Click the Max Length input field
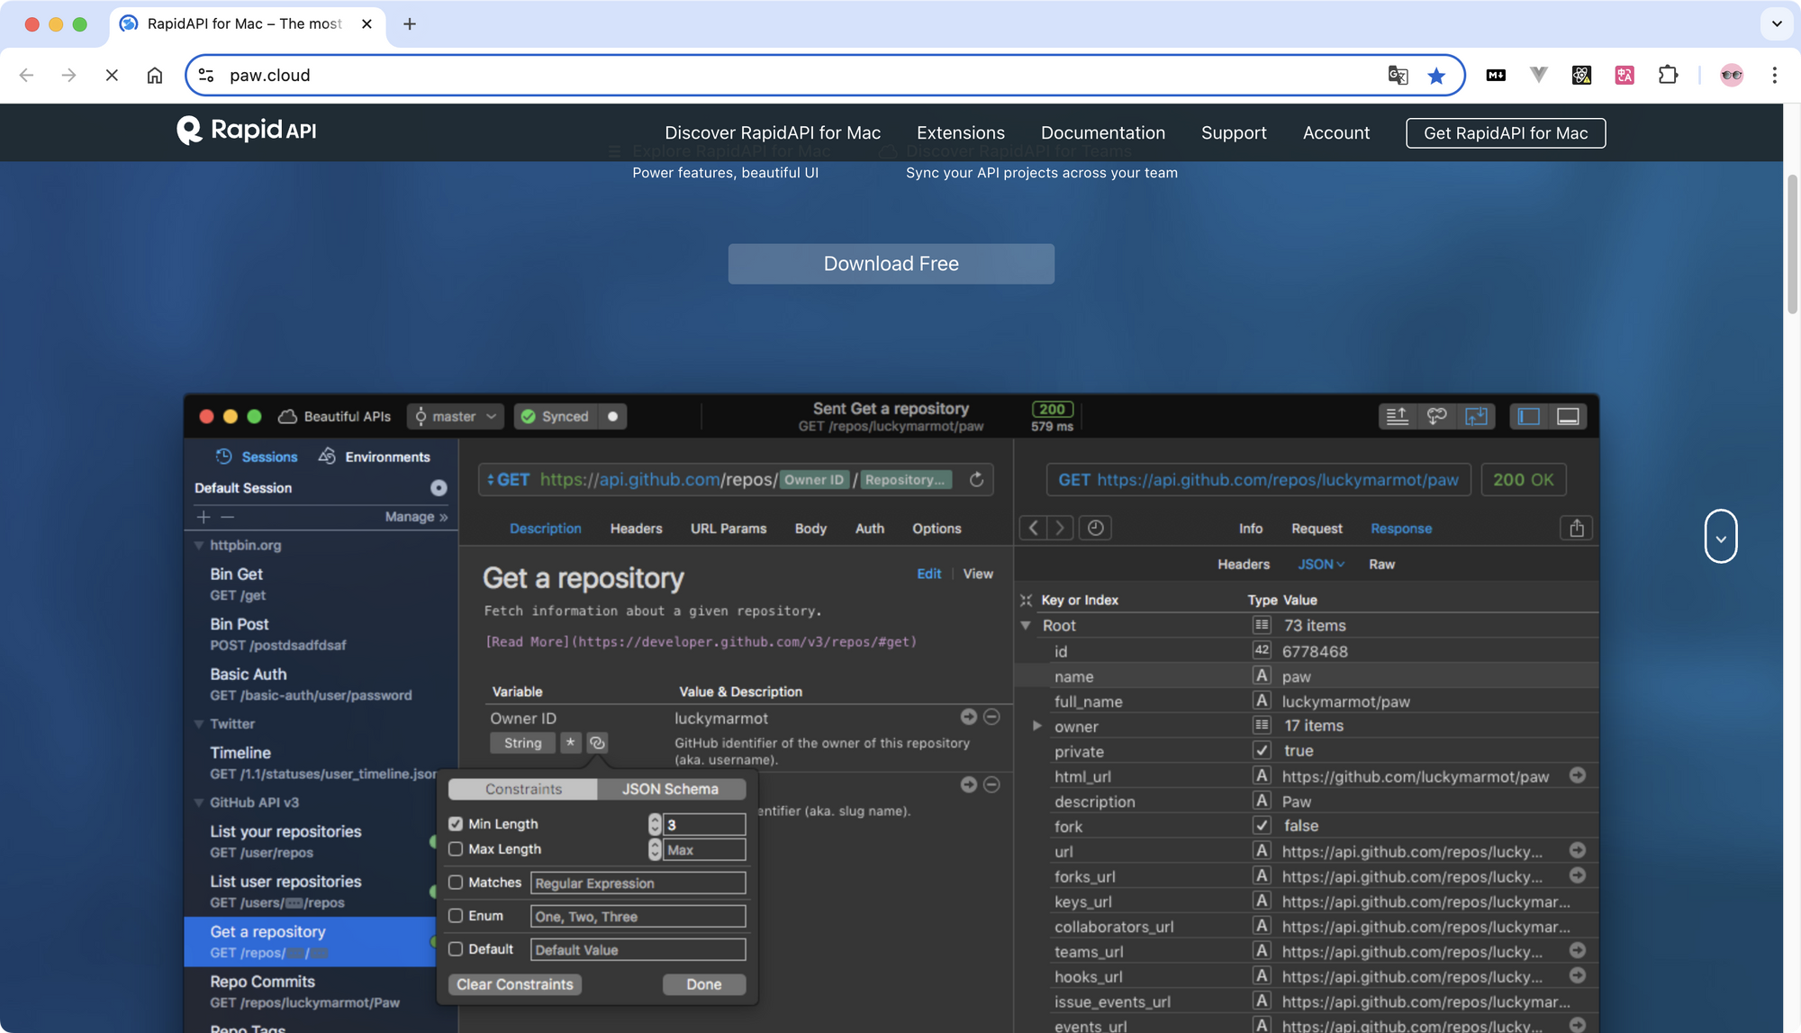 tap(704, 849)
